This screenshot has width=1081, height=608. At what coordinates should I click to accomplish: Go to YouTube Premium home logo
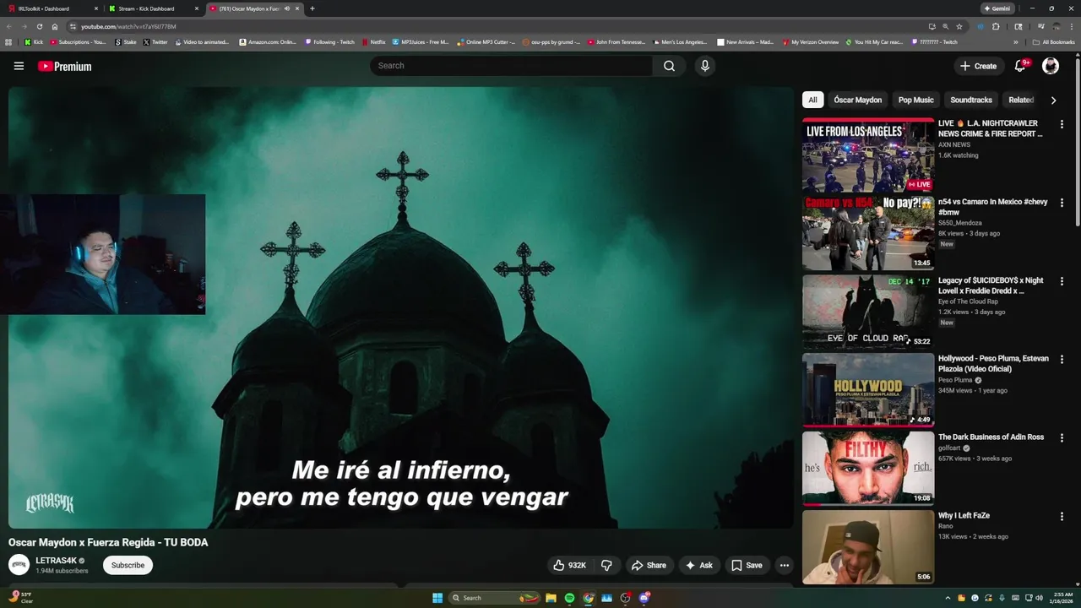tap(65, 66)
